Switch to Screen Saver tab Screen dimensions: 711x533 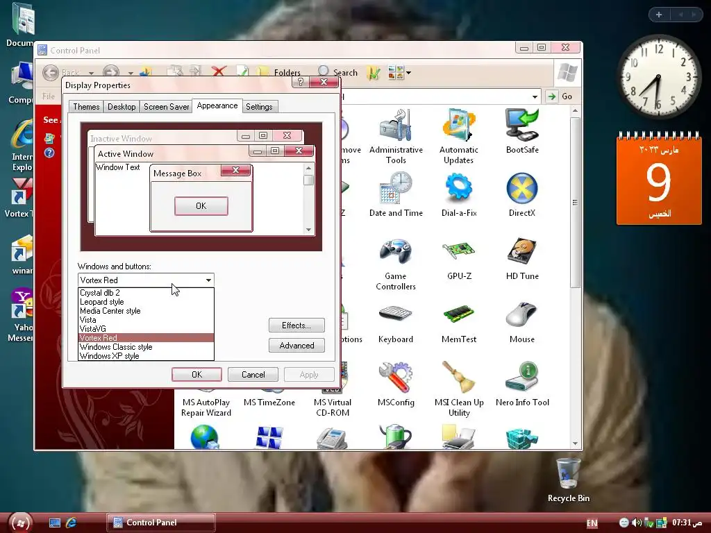pos(166,106)
